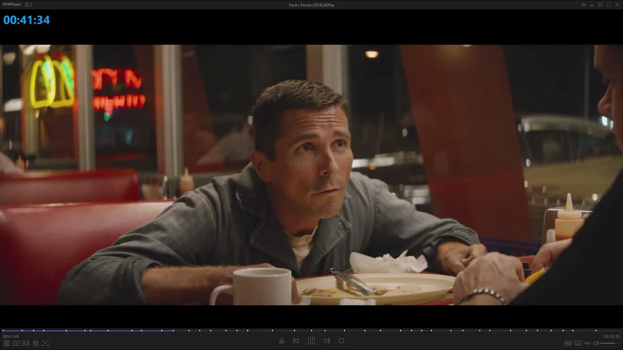Toggle hardware acceleration HW icon

point(568,343)
